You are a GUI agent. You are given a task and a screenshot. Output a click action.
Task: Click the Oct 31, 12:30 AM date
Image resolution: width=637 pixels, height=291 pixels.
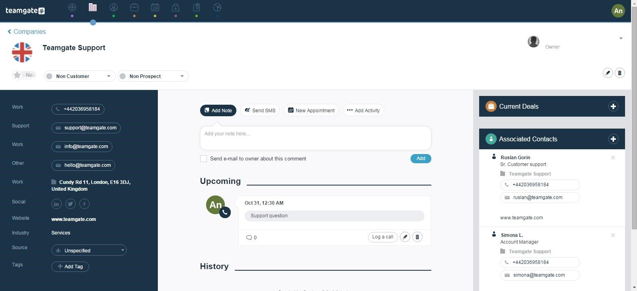click(264, 203)
